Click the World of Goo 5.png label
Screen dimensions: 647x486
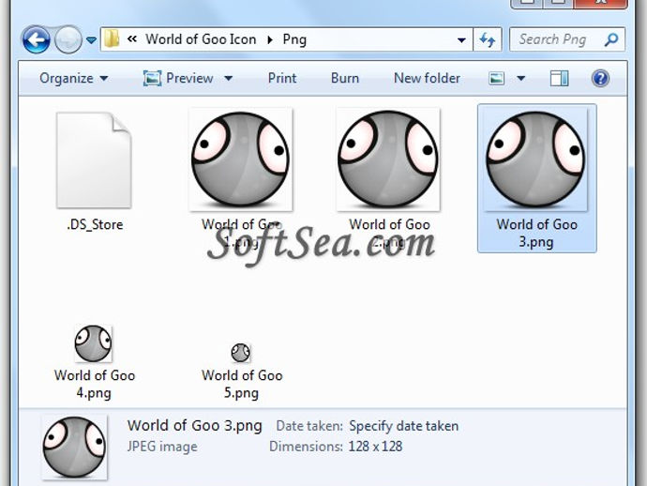[242, 384]
